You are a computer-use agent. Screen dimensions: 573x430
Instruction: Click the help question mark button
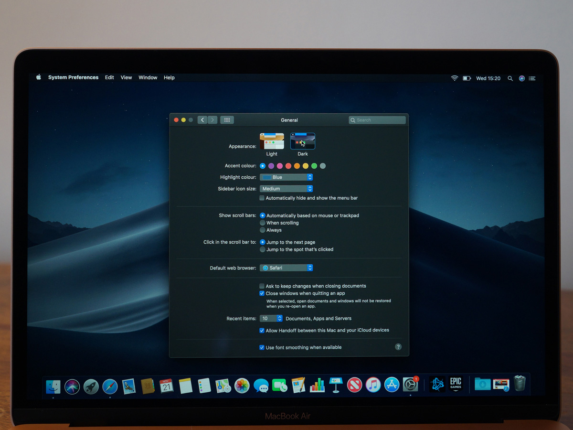click(x=398, y=347)
